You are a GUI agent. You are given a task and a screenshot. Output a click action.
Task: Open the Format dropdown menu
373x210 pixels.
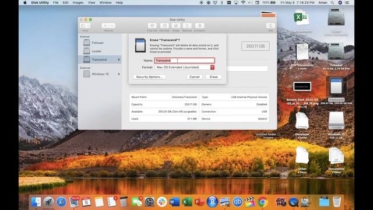(185, 68)
